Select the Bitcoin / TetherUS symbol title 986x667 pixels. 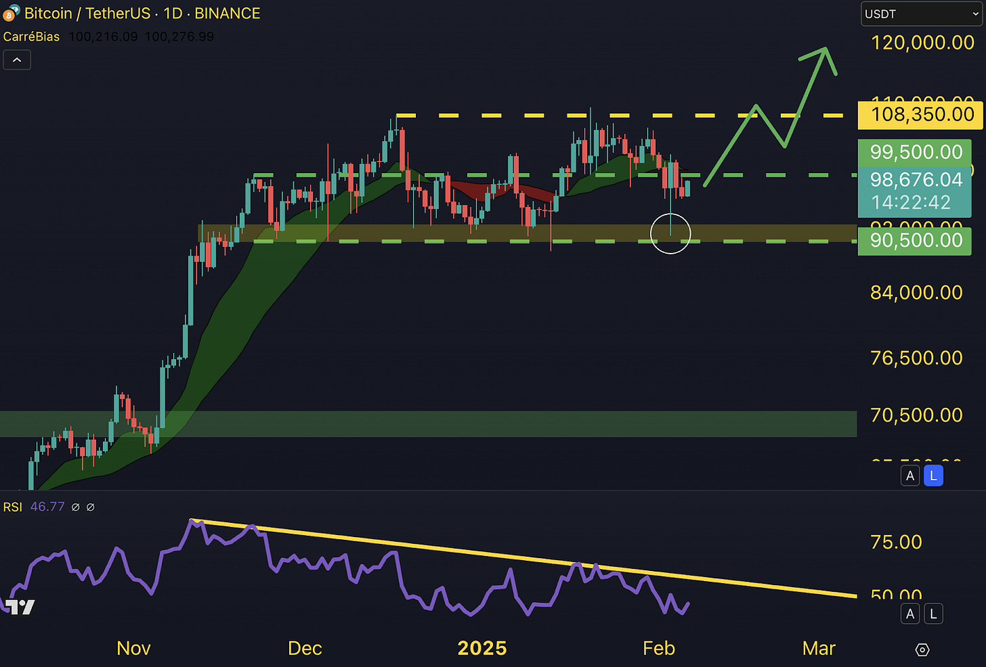click(87, 14)
